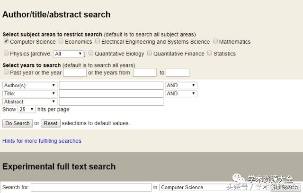Screen dimensions: 303x193
Task: Open Hints for more fulfilling searches link
Action: [x=42, y=141]
